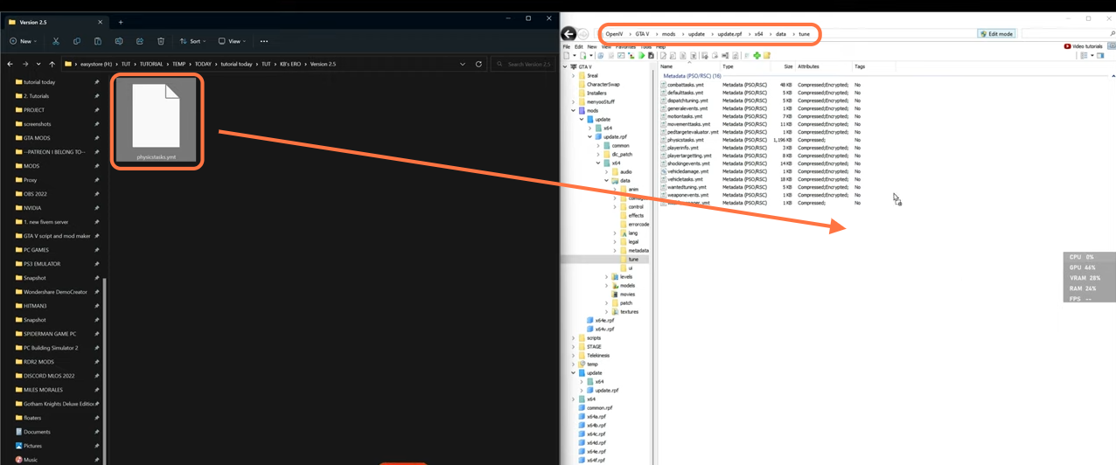Click x64 in the OpenIV breadcrumb path
This screenshot has height=465, width=1116.
tap(759, 34)
